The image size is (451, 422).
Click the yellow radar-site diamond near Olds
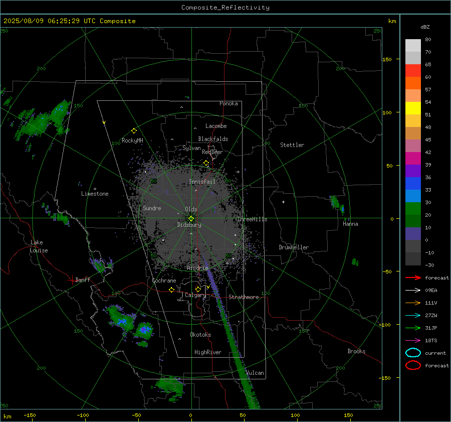point(191,219)
